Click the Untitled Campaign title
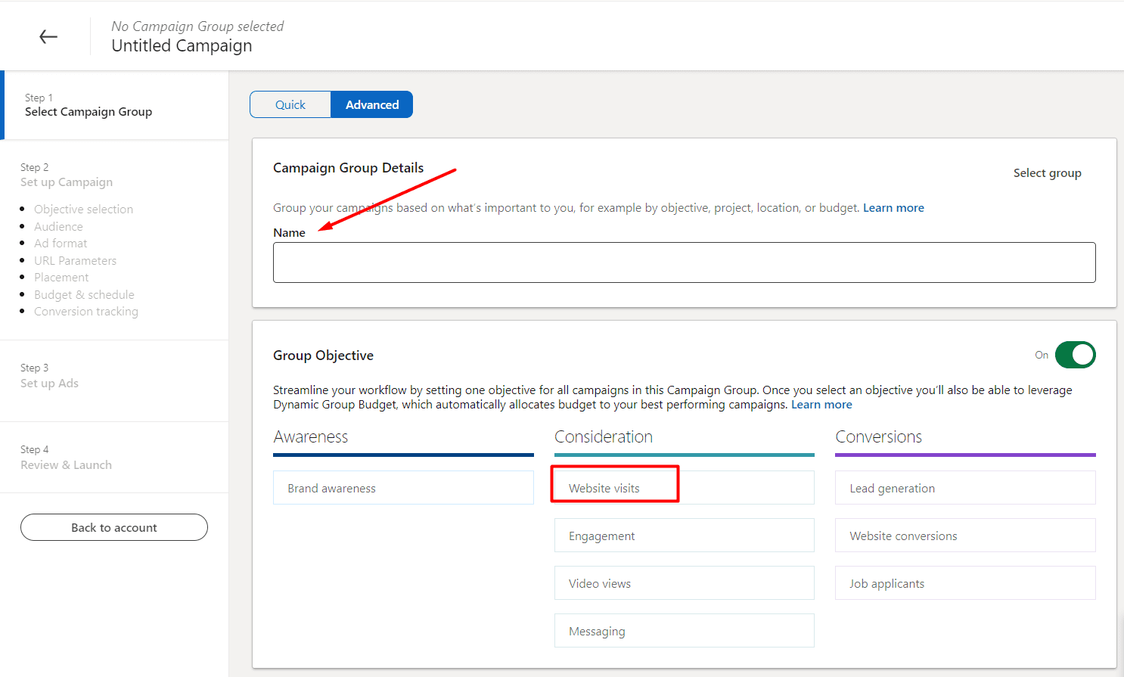This screenshot has height=677, width=1124. (182, 46)
